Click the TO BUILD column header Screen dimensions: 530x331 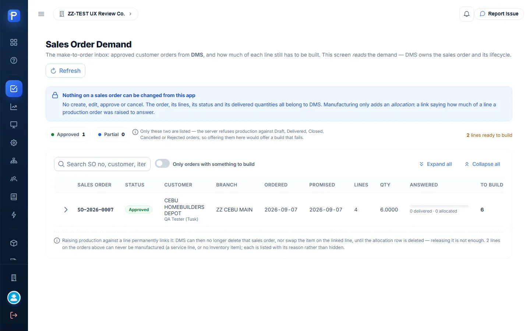tap(492, 185)
